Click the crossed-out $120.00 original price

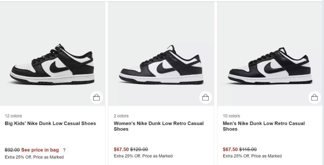tap(139, 150)
